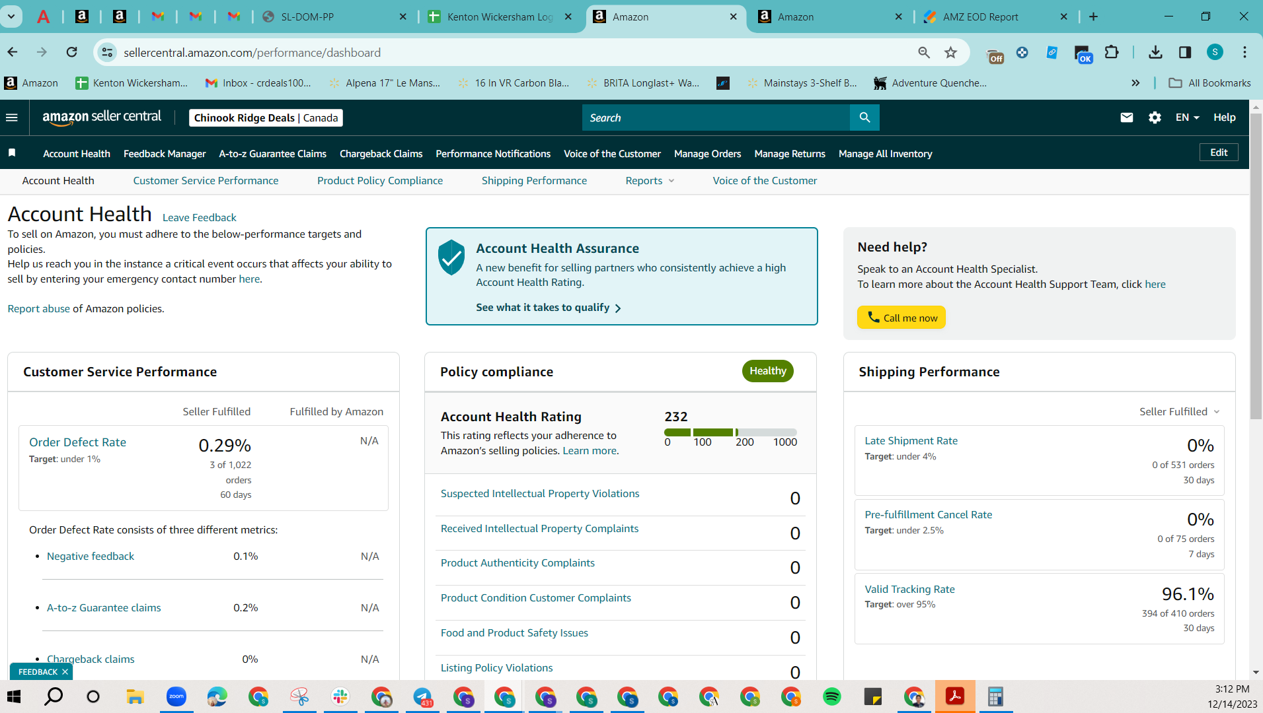Close the FEEDBACK widget
The width and height of the screenshot is (1263, 713).
(65, 671)
